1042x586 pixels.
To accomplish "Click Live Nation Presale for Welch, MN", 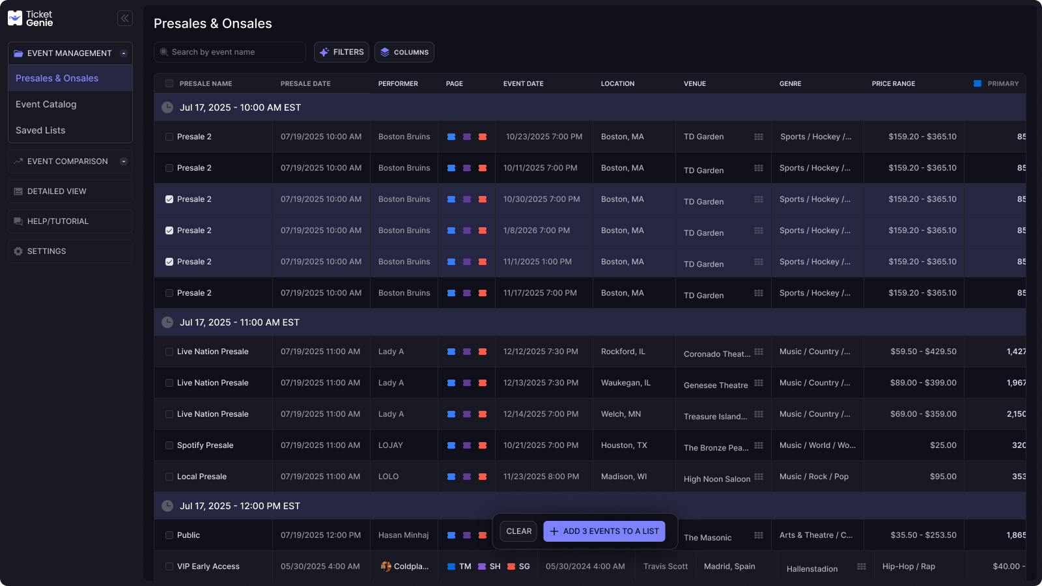I will pos(213,414).
